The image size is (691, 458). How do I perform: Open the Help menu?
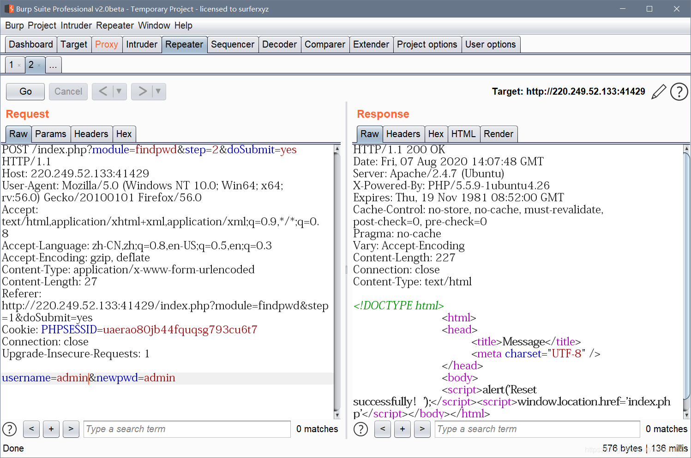(183, 25)
